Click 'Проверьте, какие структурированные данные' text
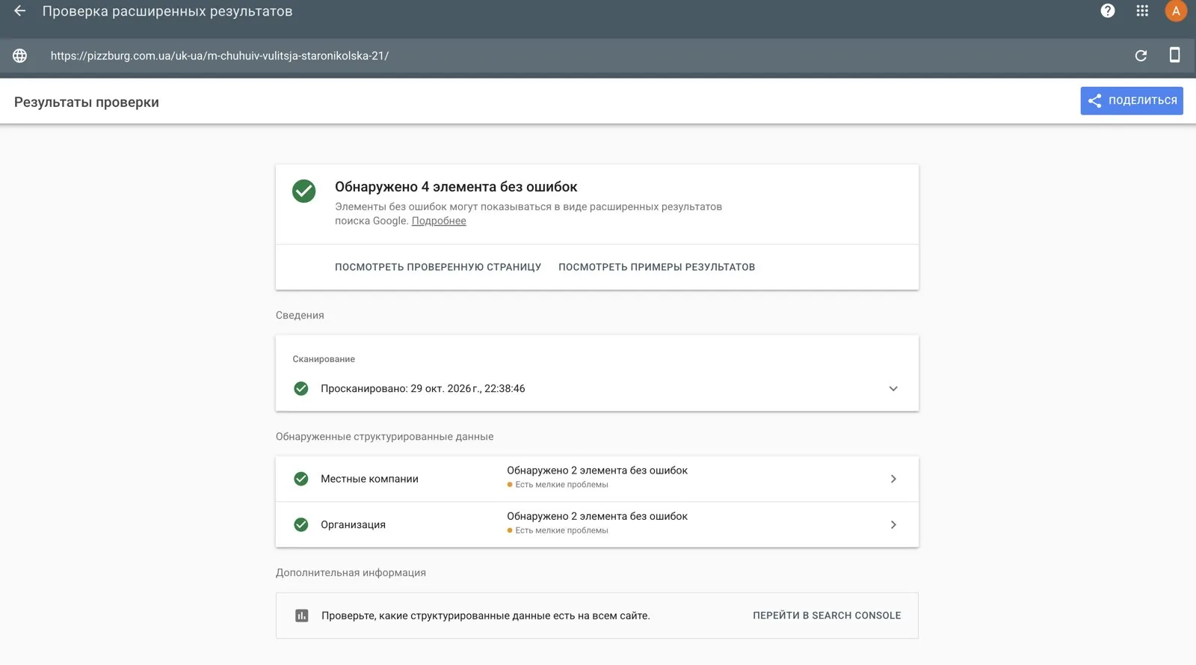1196x665 pixels. click(x=485, y=616)
